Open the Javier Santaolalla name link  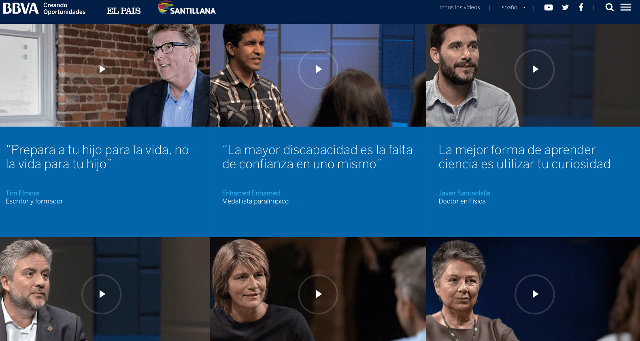(464, 193)
